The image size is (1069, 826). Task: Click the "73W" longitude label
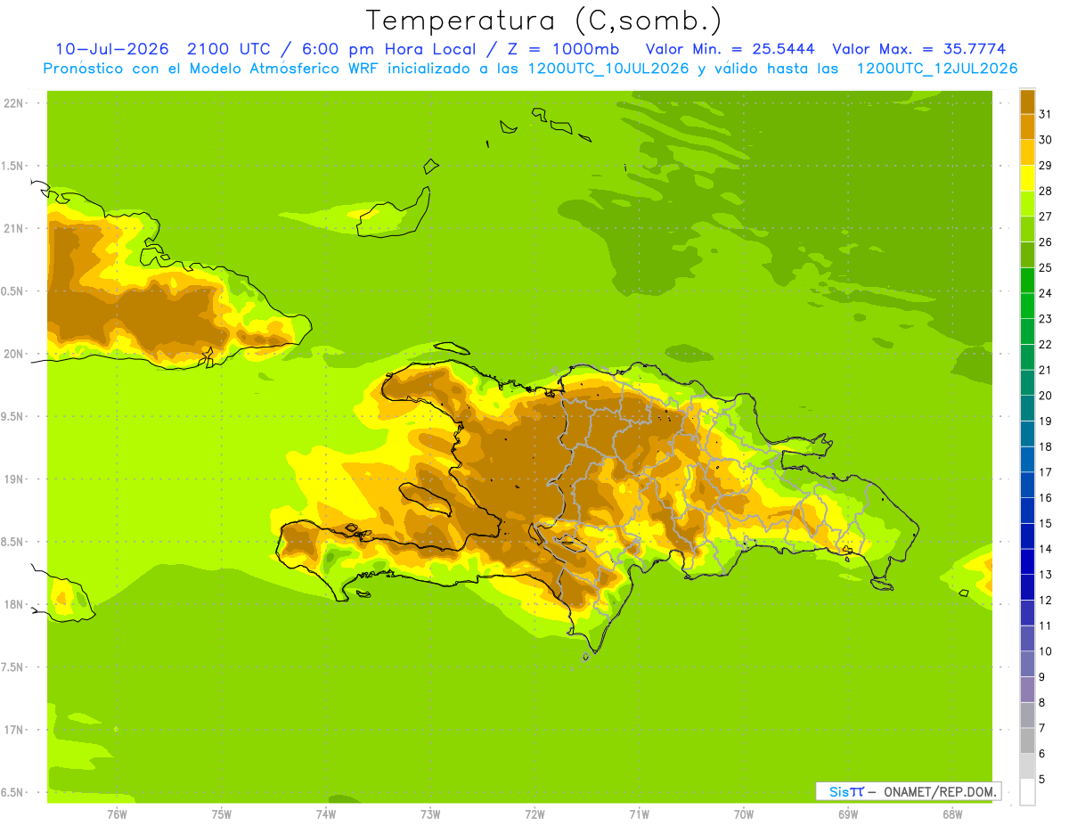(x=430, y=814)
